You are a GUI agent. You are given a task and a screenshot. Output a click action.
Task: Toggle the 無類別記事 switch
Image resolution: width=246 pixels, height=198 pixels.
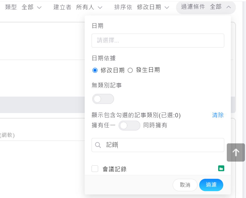point(103,99)
